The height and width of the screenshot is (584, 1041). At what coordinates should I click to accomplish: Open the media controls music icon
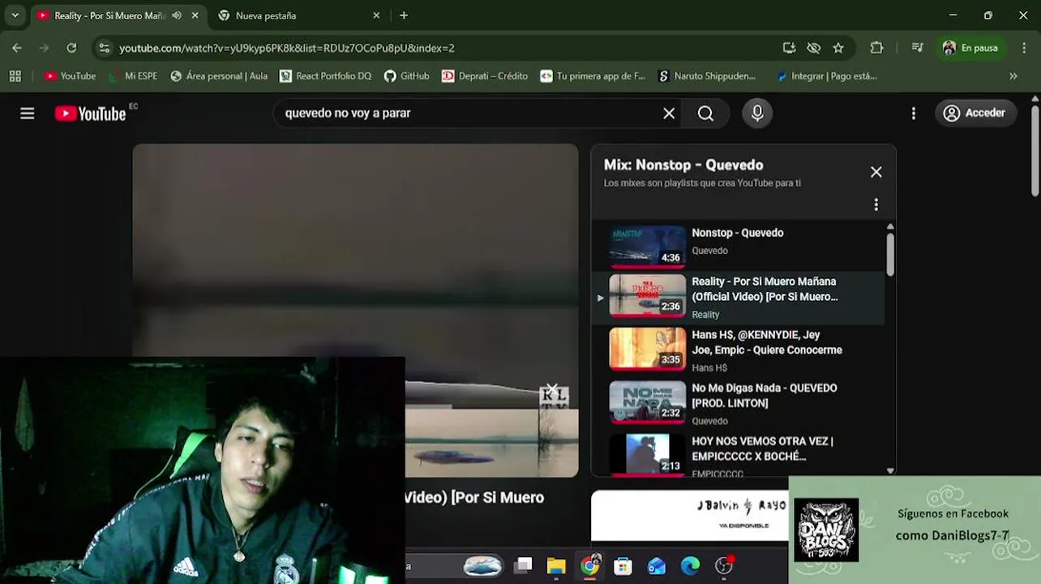(x=917, y=48)
